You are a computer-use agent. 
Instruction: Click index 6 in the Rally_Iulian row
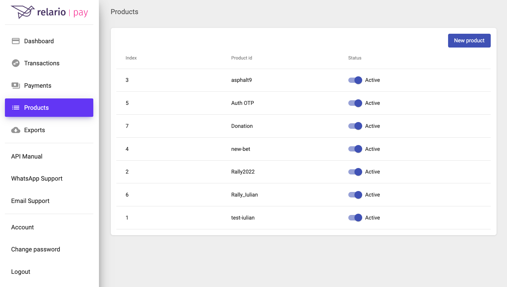pyautogui.click(x=127, y=195)
